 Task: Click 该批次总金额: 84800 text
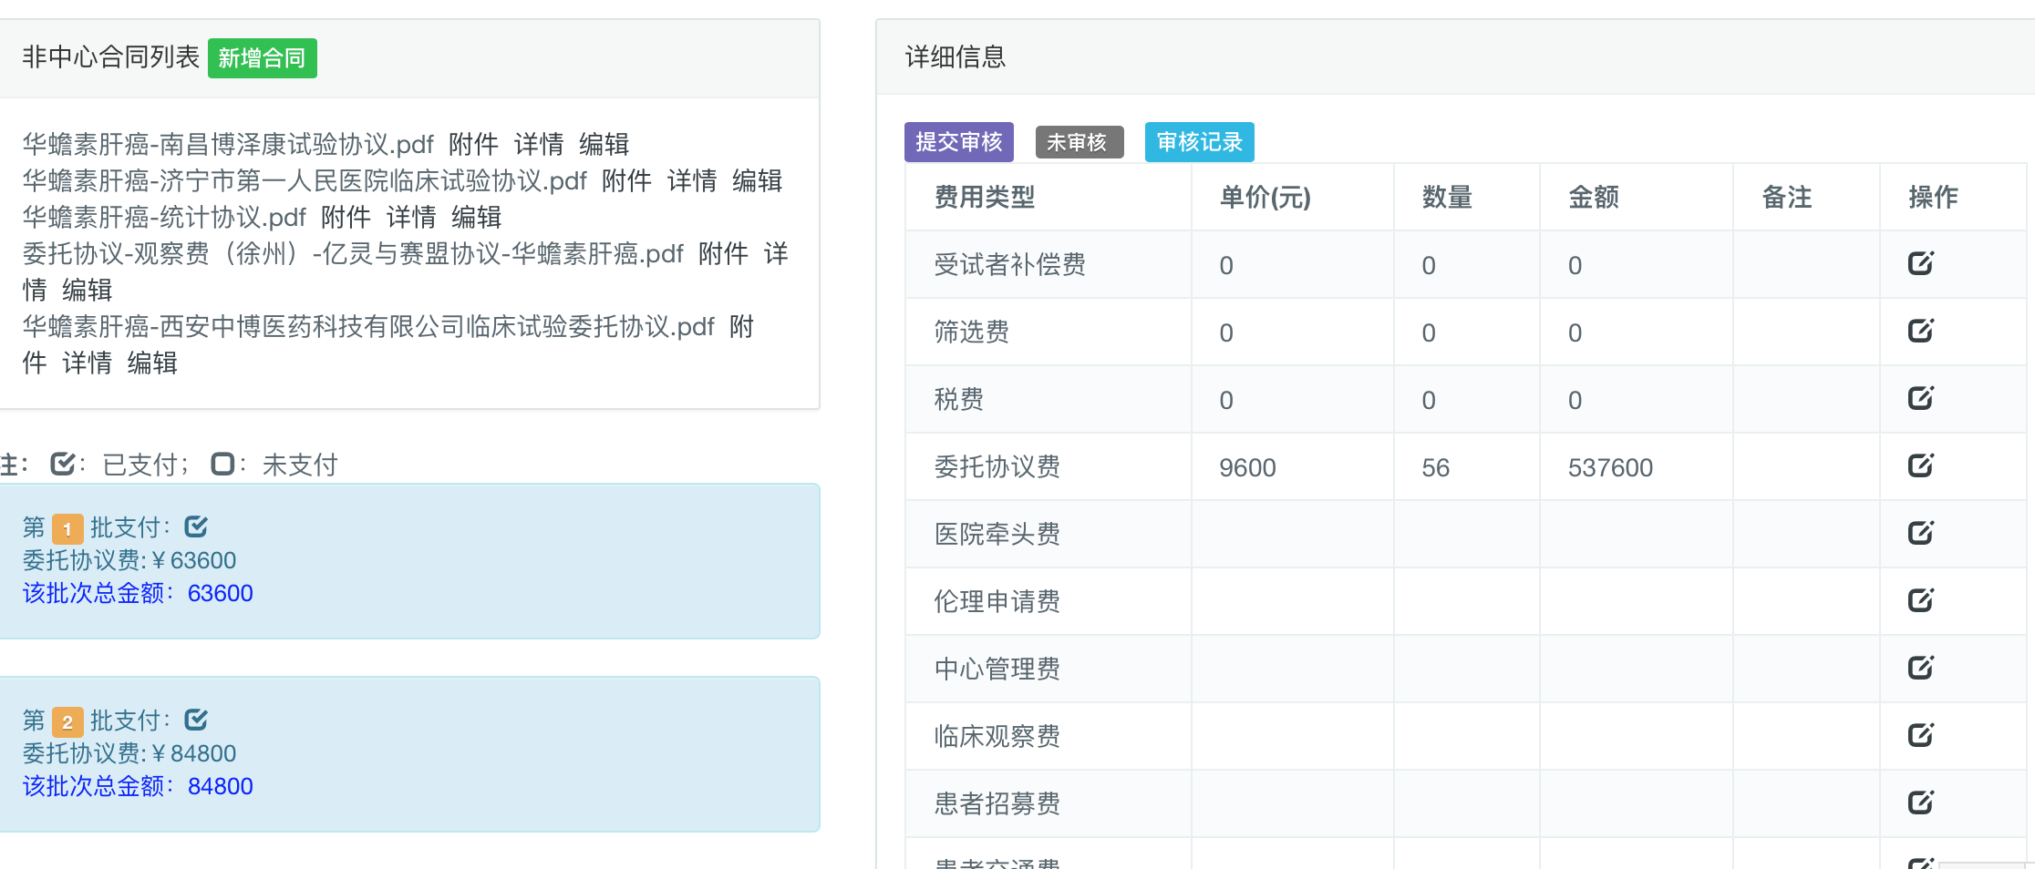point(138,786)
